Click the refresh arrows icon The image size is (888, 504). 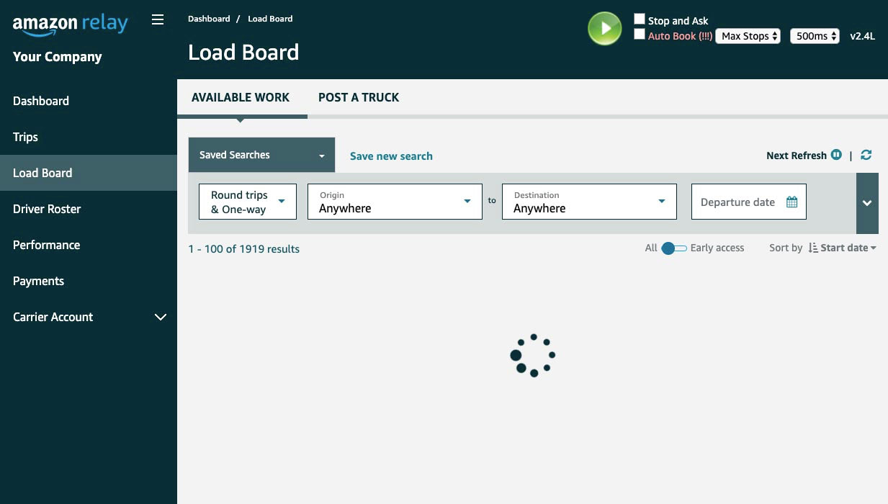click(x=866, y=155)
